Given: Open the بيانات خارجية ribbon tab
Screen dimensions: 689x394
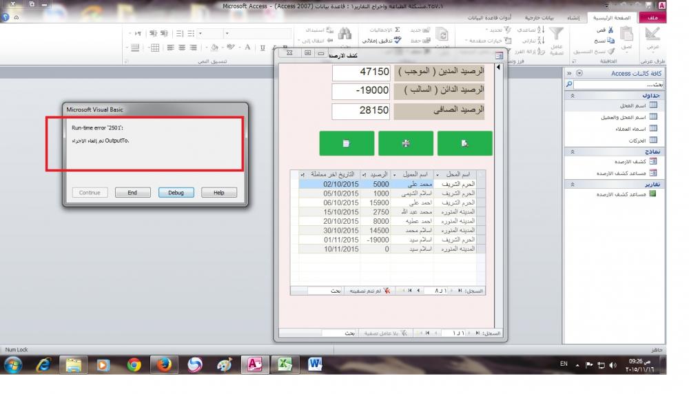Looking at the screenshot, I should click(x=539, y=18).
